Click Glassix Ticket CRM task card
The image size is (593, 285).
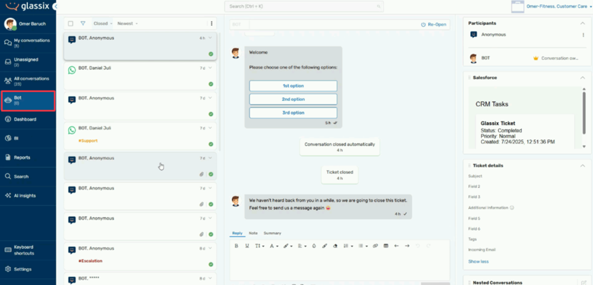[525, 131]
